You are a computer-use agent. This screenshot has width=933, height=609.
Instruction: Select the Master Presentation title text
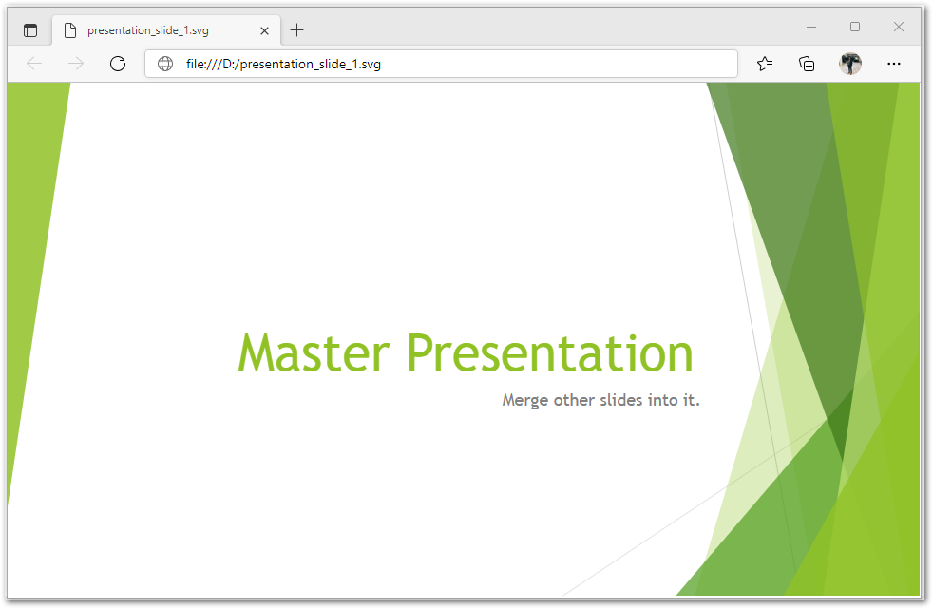[465, 353]
